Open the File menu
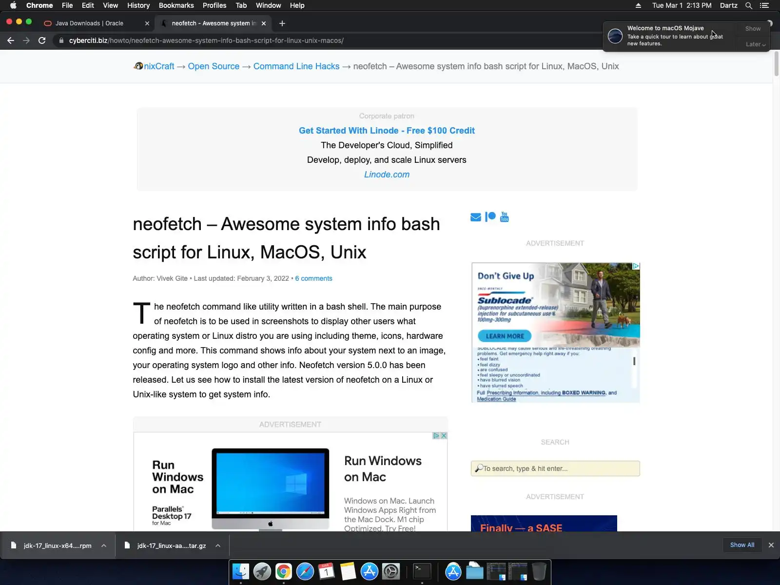Image resolution: width=780 pixels, height=585 pixels. click(x=67, y=5)
